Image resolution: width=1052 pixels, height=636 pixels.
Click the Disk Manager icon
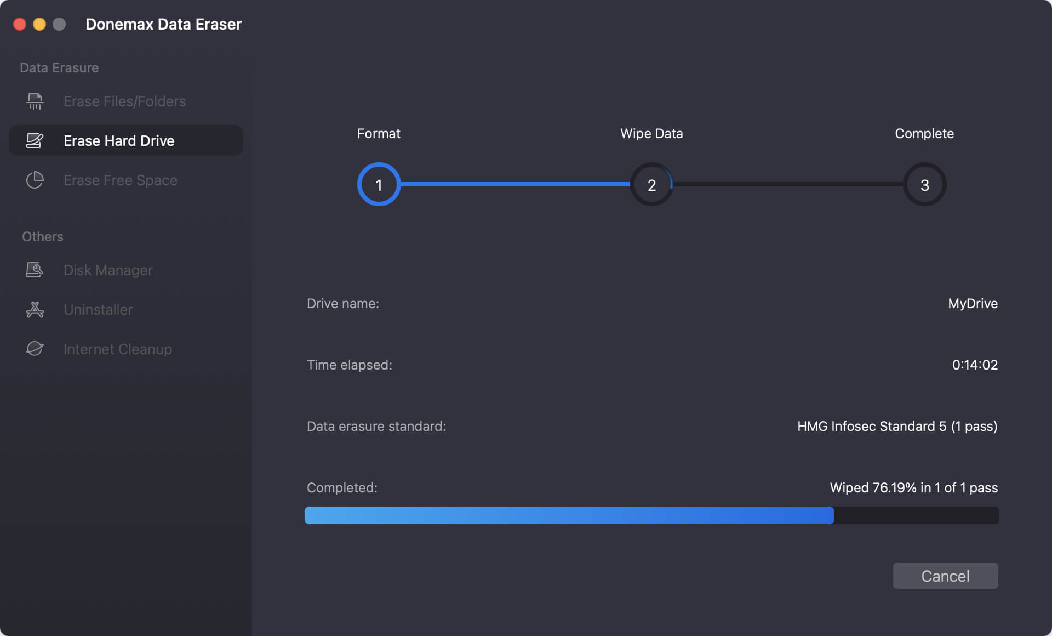[35, 270]
